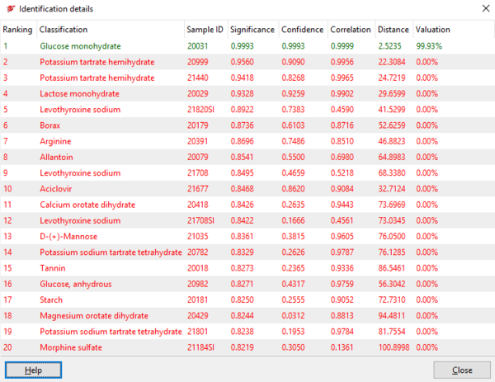Select Potassium sodium tartrate tetrahydrate ranked 19
Image resolution: width=495 pixels, height=382 pixels.
click(247, 332)
